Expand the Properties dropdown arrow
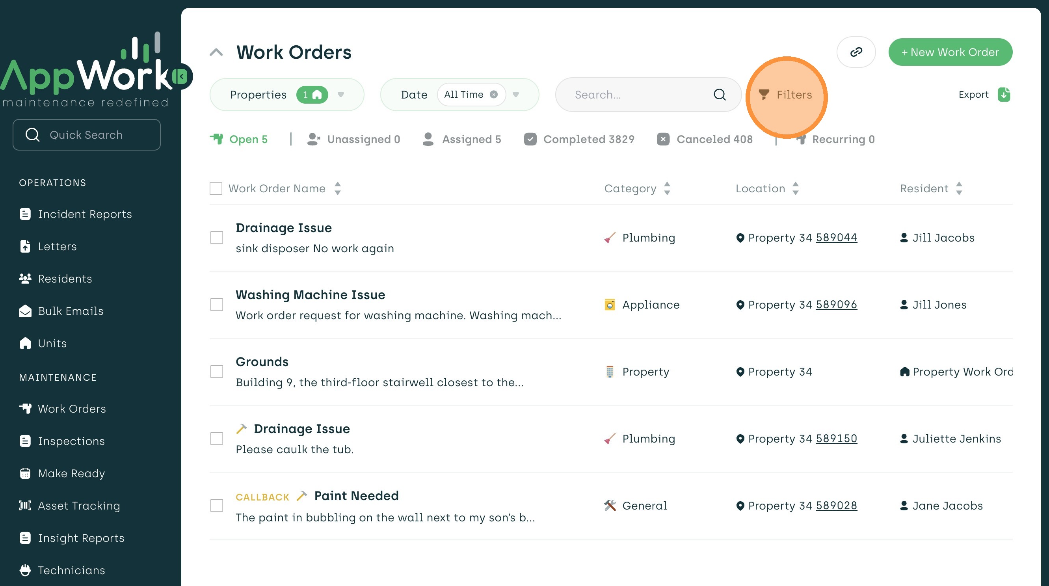 341,95
